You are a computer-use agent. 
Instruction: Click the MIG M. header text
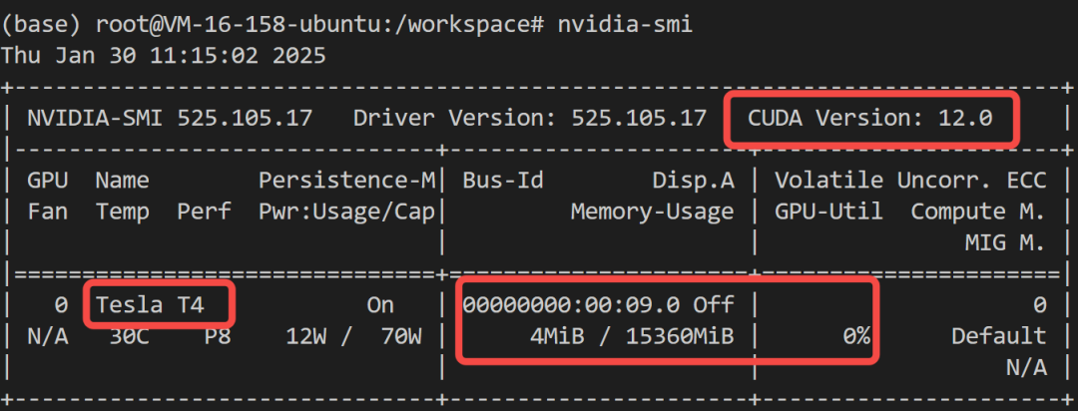1005,242
